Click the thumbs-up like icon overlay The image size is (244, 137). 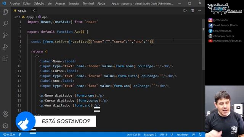pyautogui.click(x=26, y=121)
